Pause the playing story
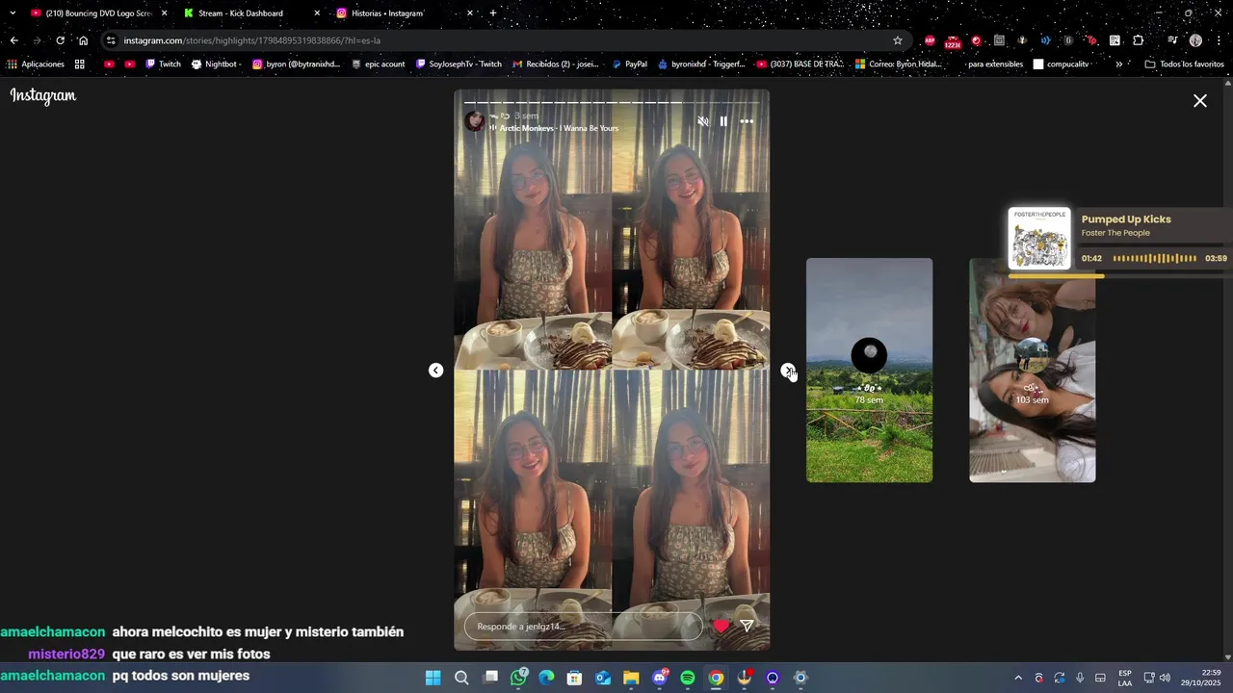The image size is (1233, 693). 723,121
